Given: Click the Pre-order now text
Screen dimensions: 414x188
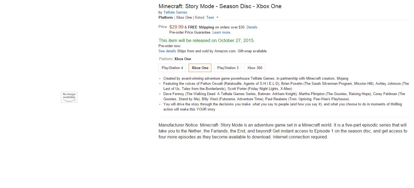Looking at the screenshot, I should tap(170, 46).
